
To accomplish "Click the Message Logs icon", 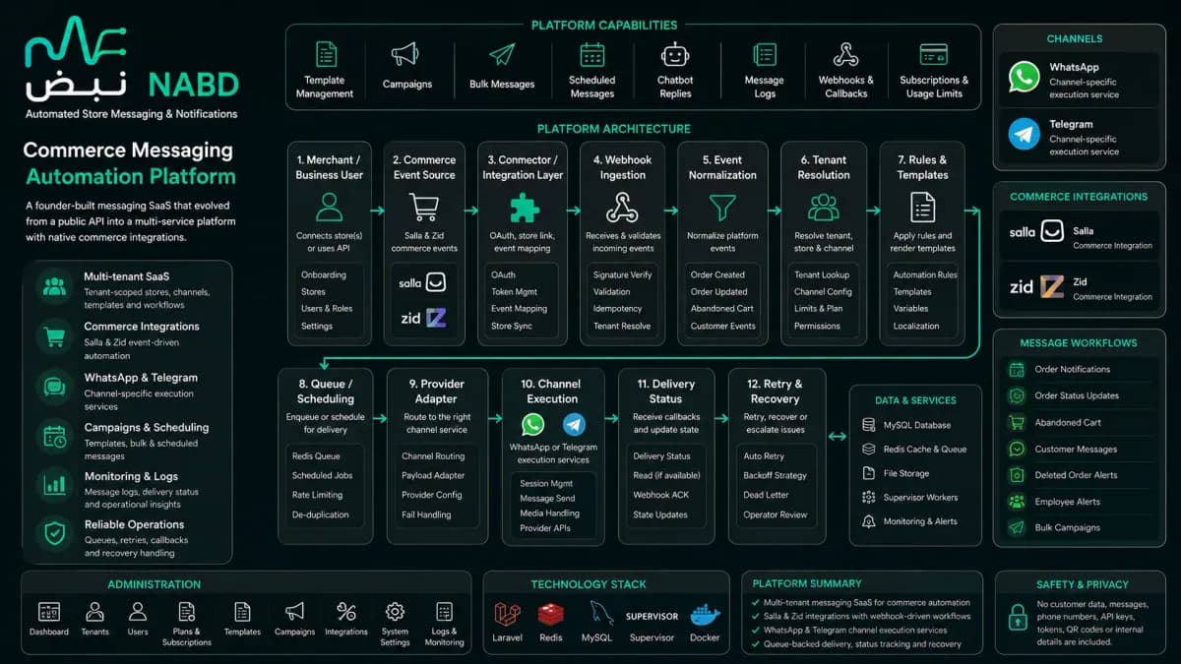I will pyautogui.click(x=765, y=55).
